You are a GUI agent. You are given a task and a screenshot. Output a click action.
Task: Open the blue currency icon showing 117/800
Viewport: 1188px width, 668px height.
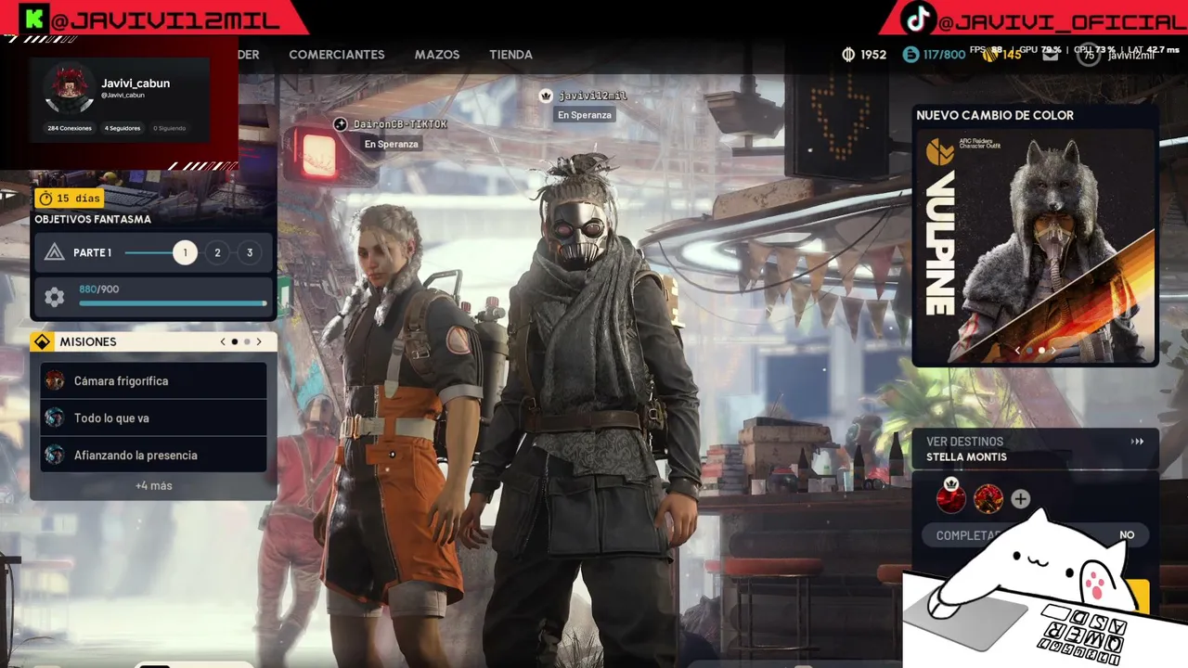910,55
